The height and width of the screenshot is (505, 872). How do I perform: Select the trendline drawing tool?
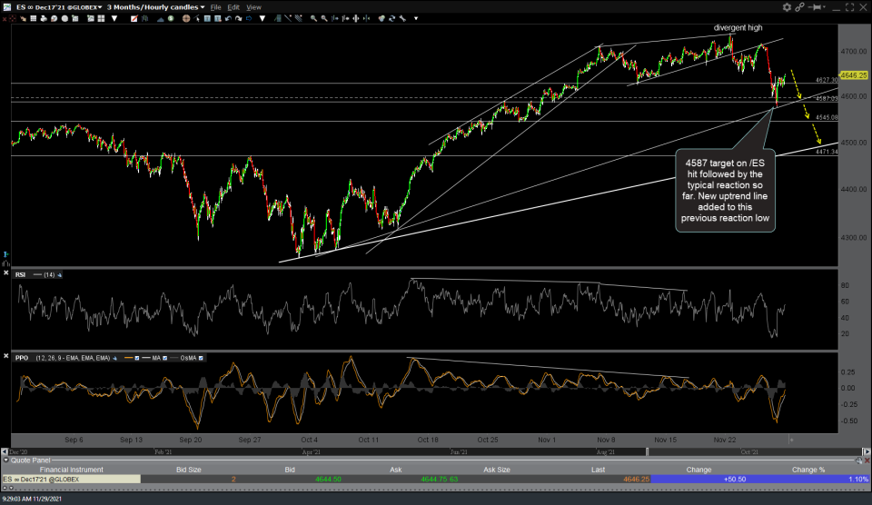pos(288,18)
